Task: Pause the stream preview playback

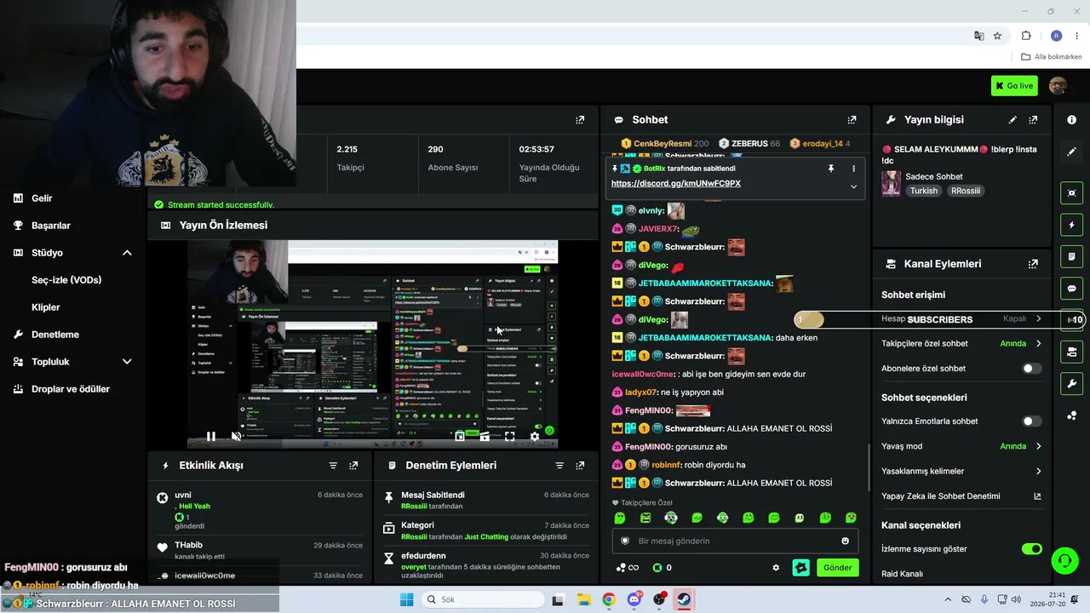Action: (211, 436)
